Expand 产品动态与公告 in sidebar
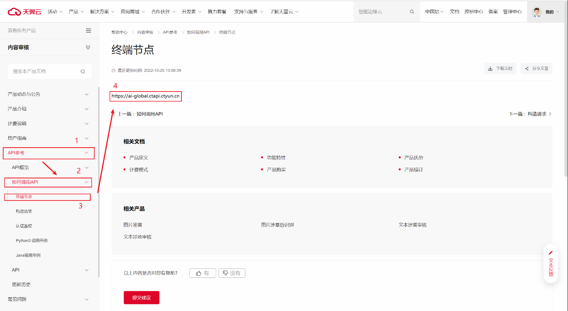 point(87,94)
